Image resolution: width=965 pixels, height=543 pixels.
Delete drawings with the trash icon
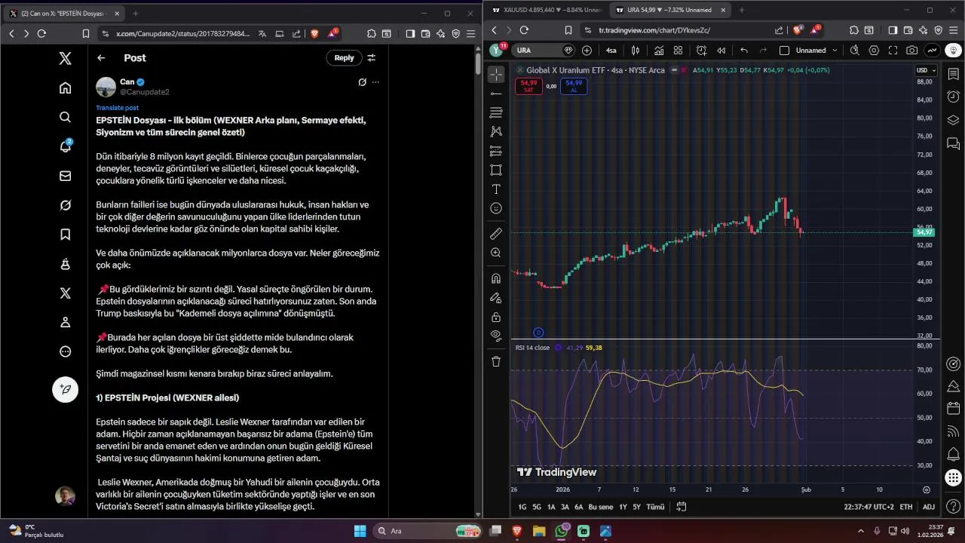(496, 361)
